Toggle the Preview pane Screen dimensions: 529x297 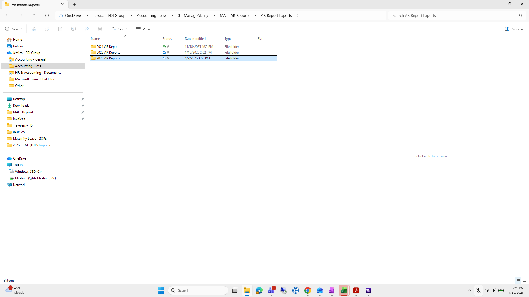click(514, 29)
